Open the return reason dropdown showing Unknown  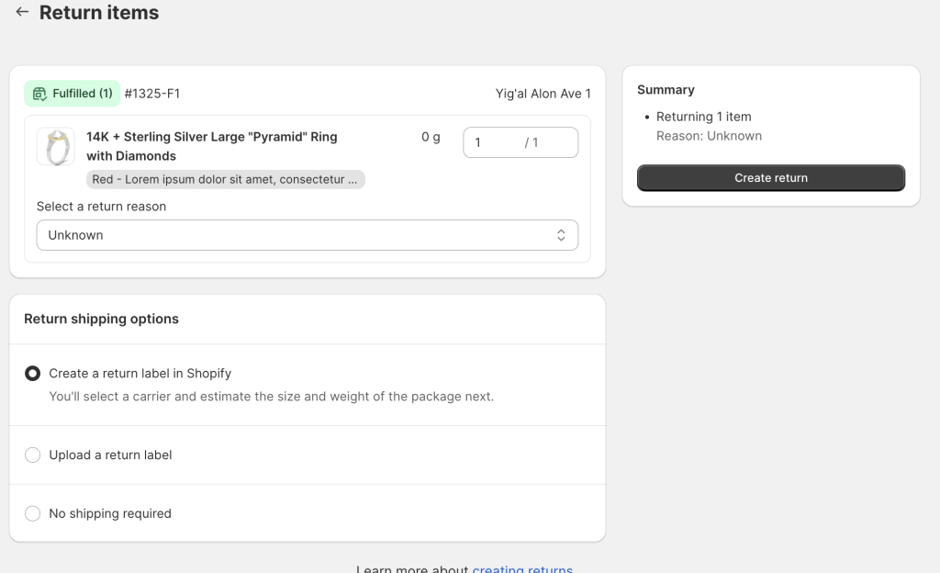coord(307,234)
